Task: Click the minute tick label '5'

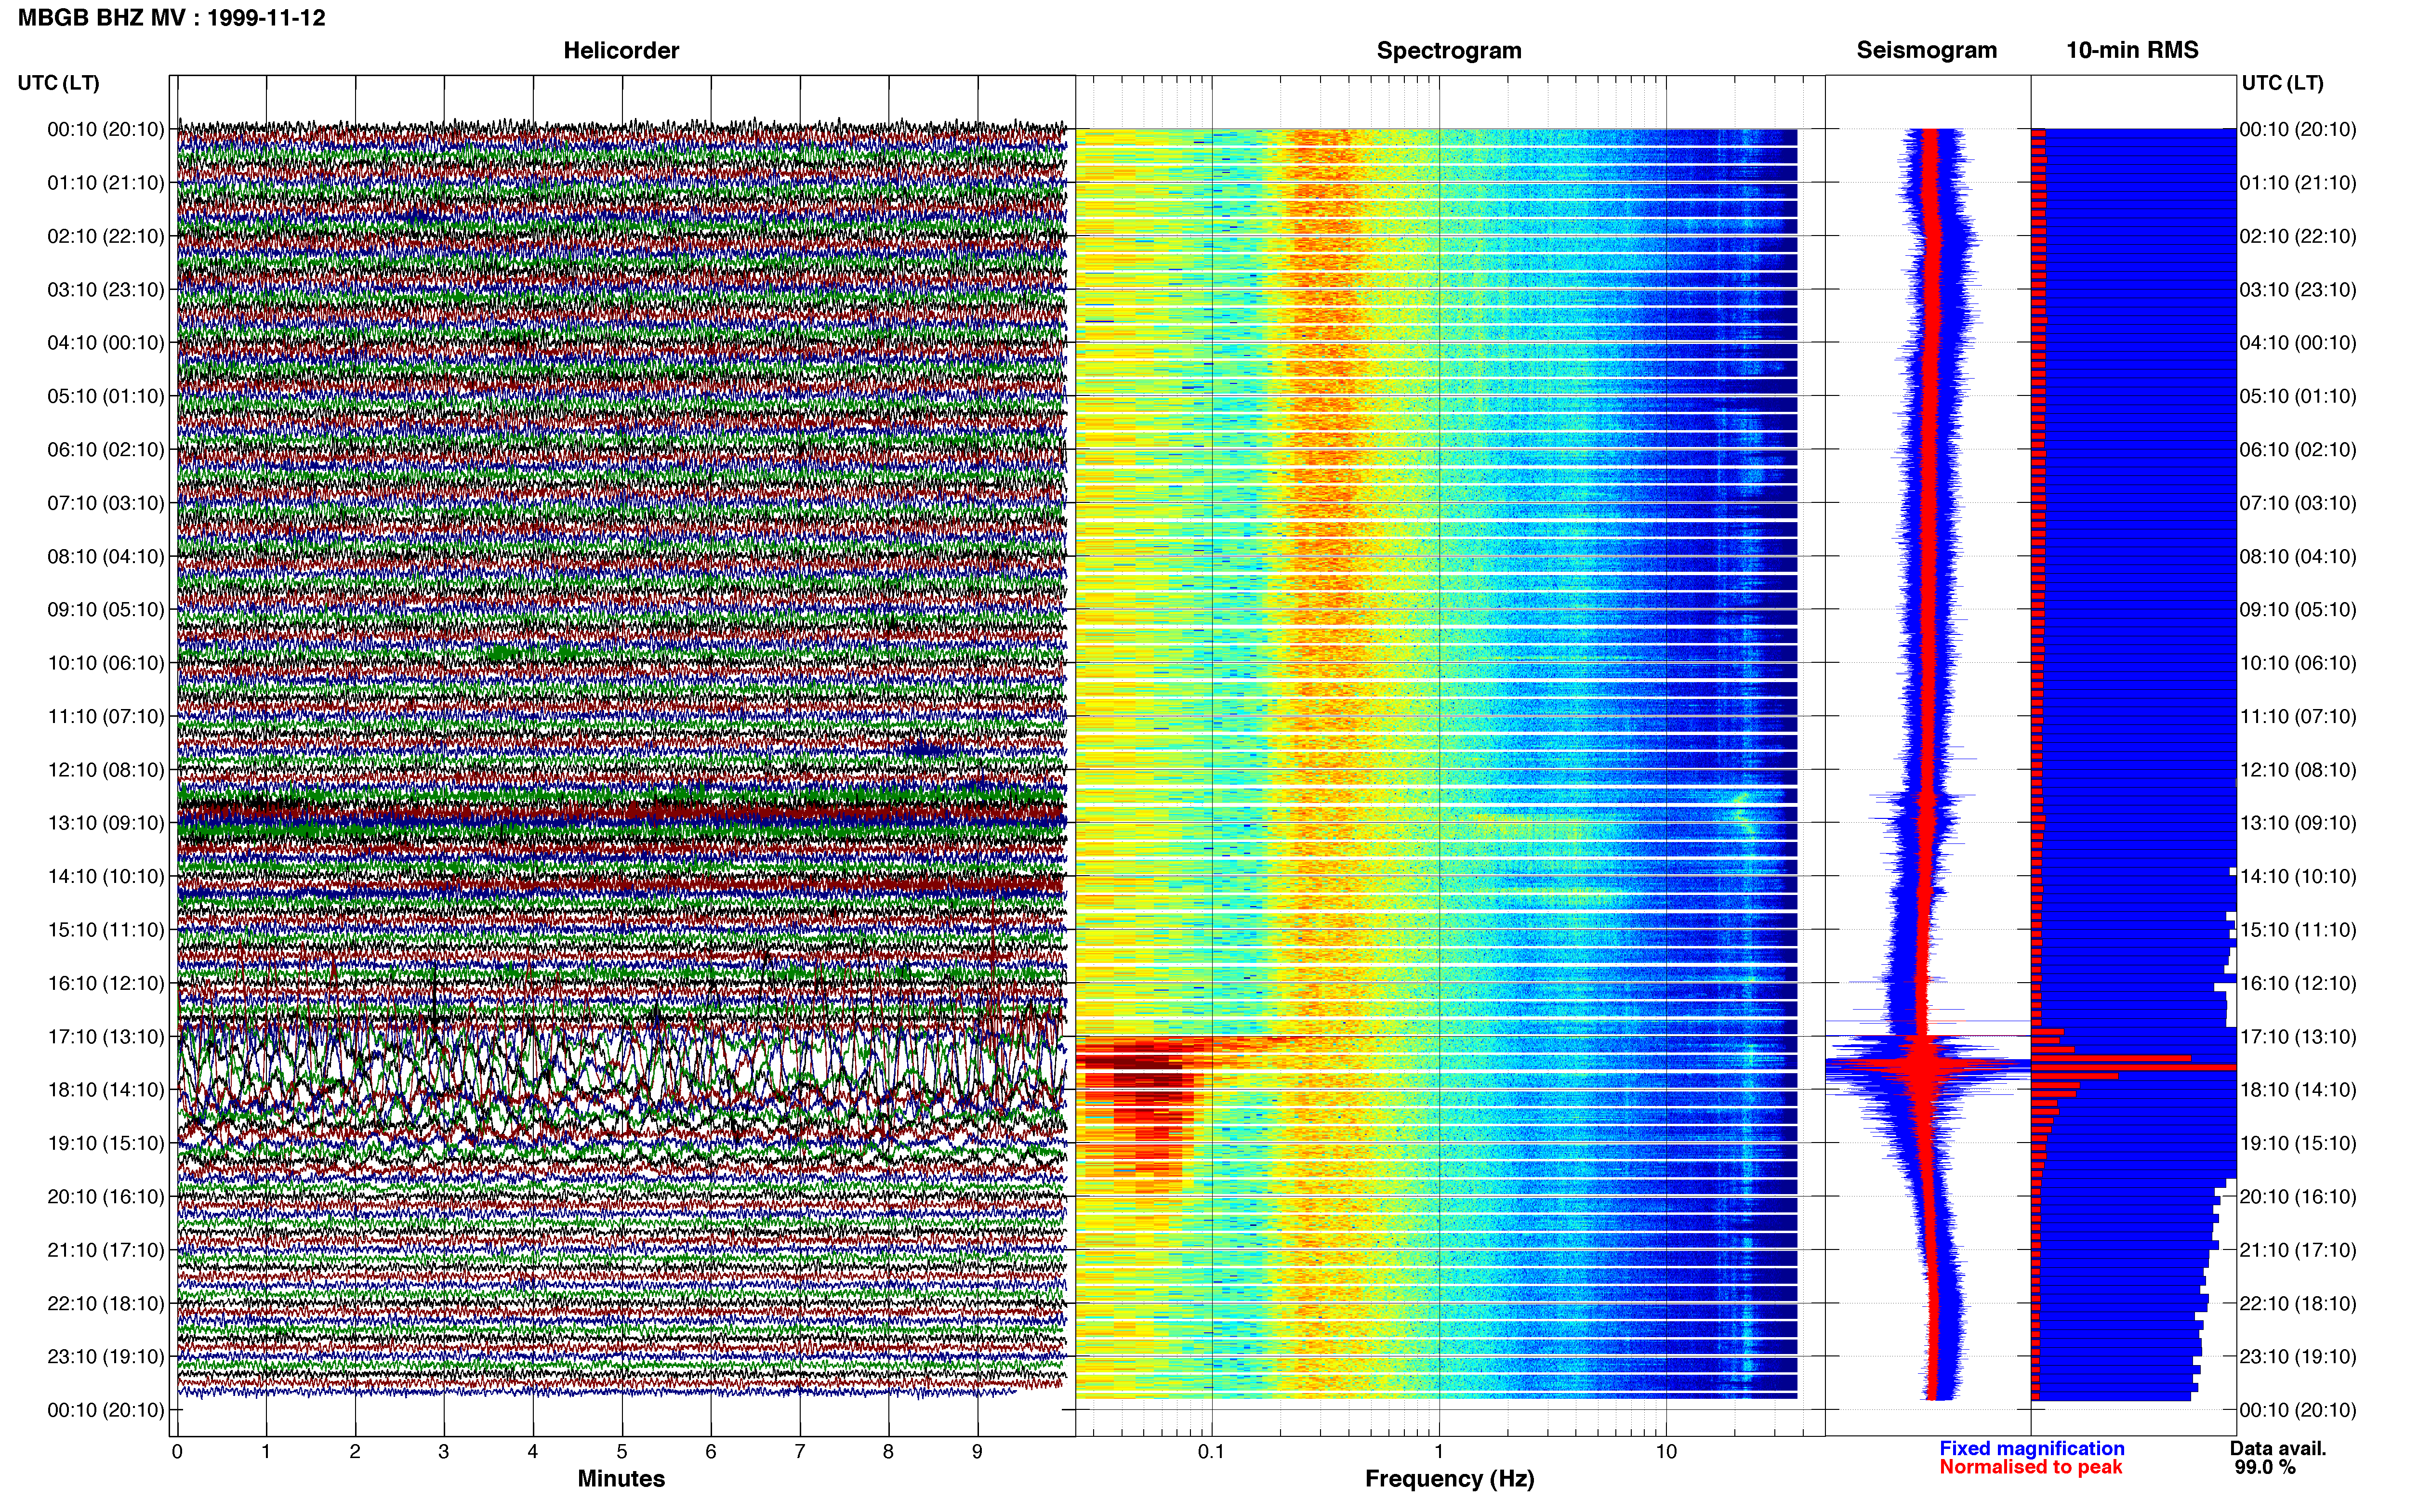Action: (x=622, y=1451)
